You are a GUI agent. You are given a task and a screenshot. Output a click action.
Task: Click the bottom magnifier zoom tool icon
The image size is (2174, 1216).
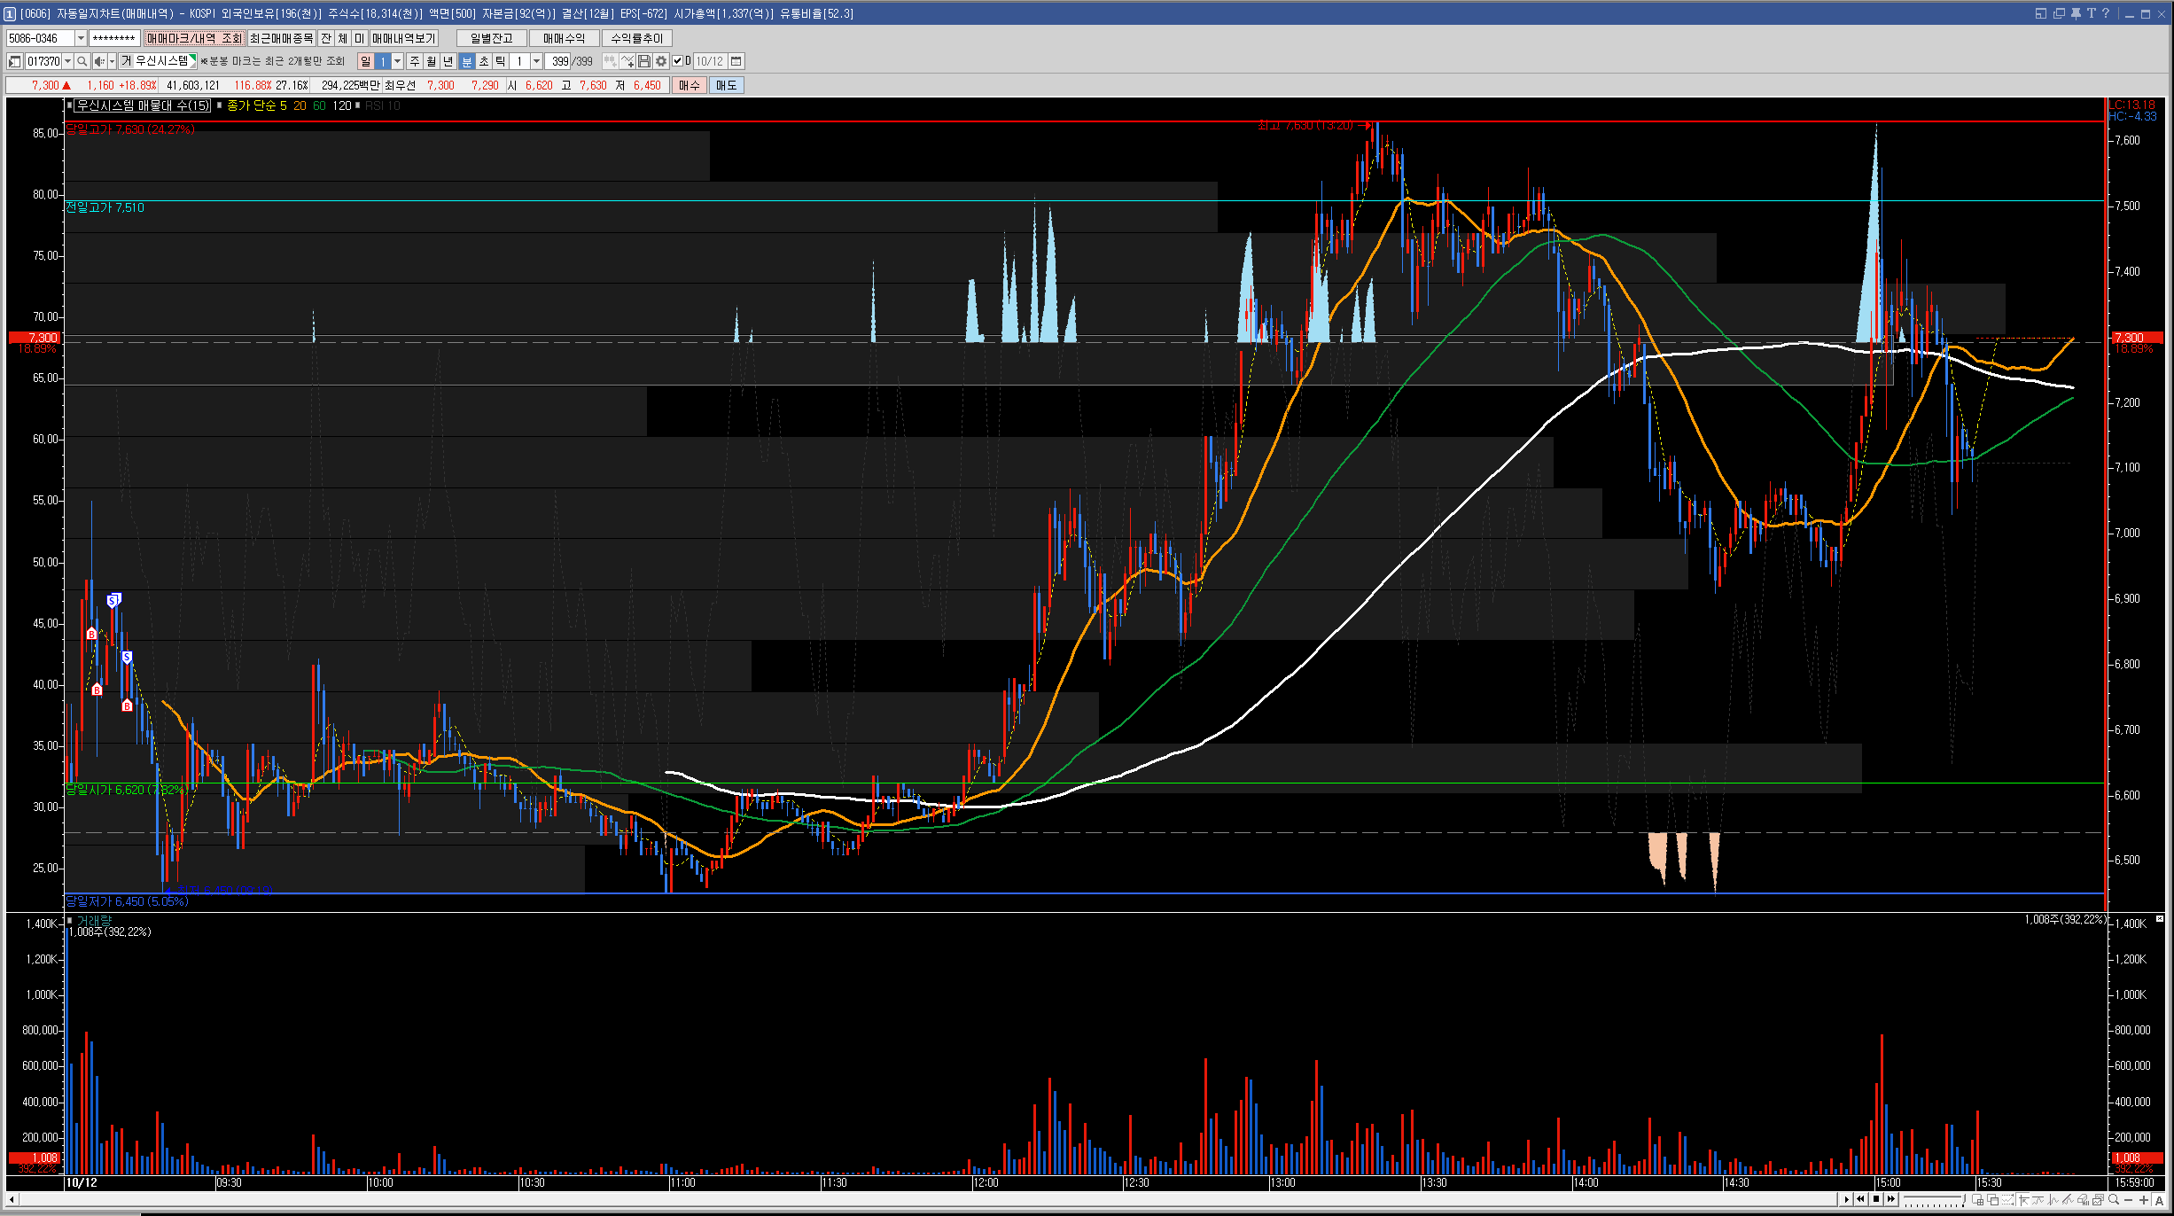[x=2113, y=1199]
